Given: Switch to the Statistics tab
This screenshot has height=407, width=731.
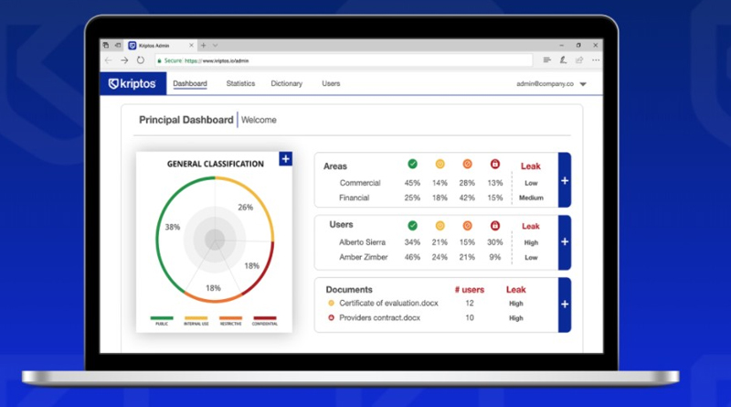Looking at the screenshot, I should 240,83.
